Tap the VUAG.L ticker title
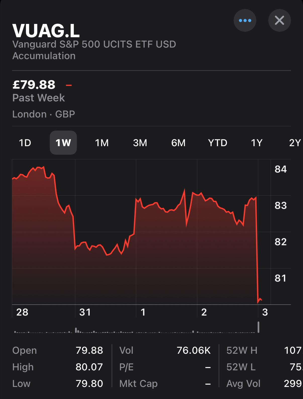 tap(46, 31)
